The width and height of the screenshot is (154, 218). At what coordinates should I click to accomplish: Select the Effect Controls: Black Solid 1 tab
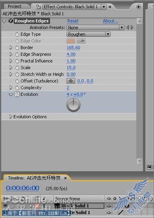coord(71,7)
